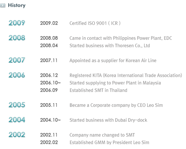The image size is (186, 149).
Task: Click the large 2007 year heading
Action: pyautogui.click(x=17, y=60)
